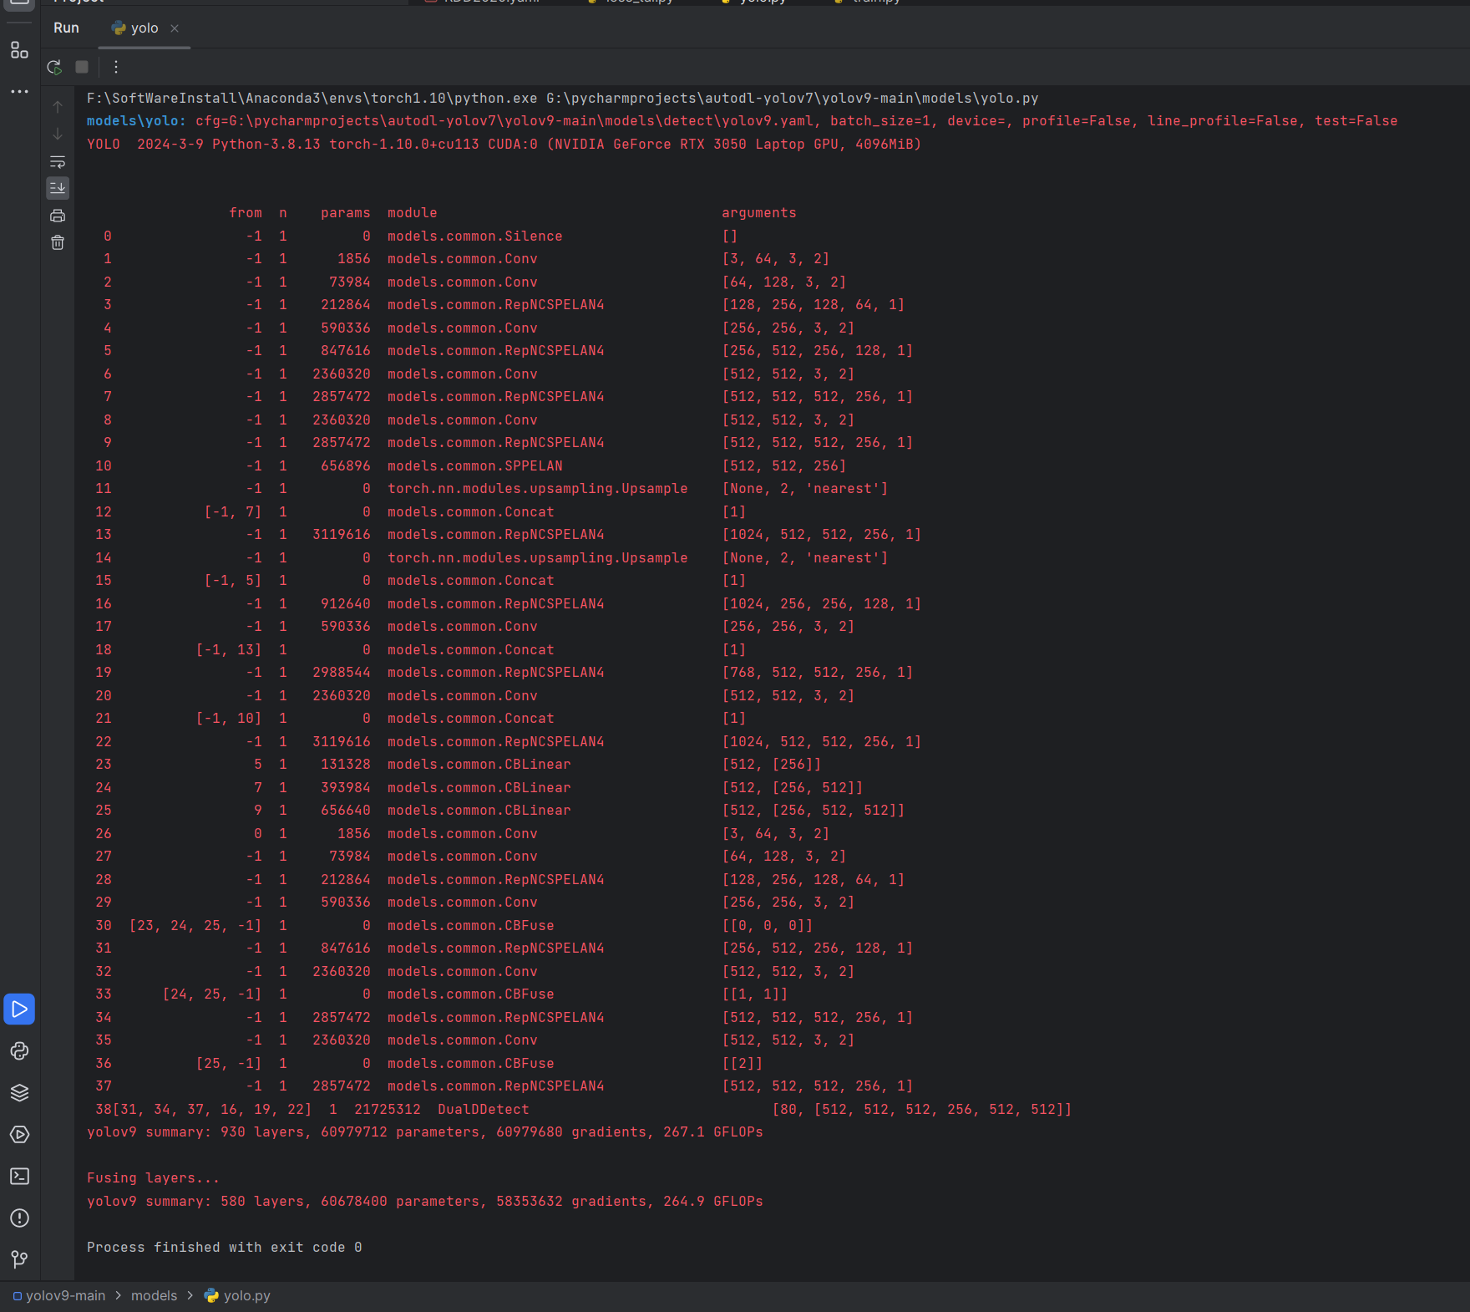1470x1312 pixels.
Task: Open the Run tool window
Action: pos(19,1009)
